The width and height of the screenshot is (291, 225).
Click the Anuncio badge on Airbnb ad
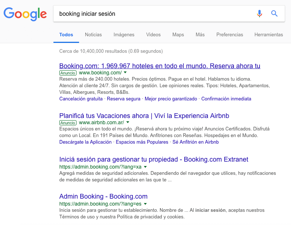68,123
